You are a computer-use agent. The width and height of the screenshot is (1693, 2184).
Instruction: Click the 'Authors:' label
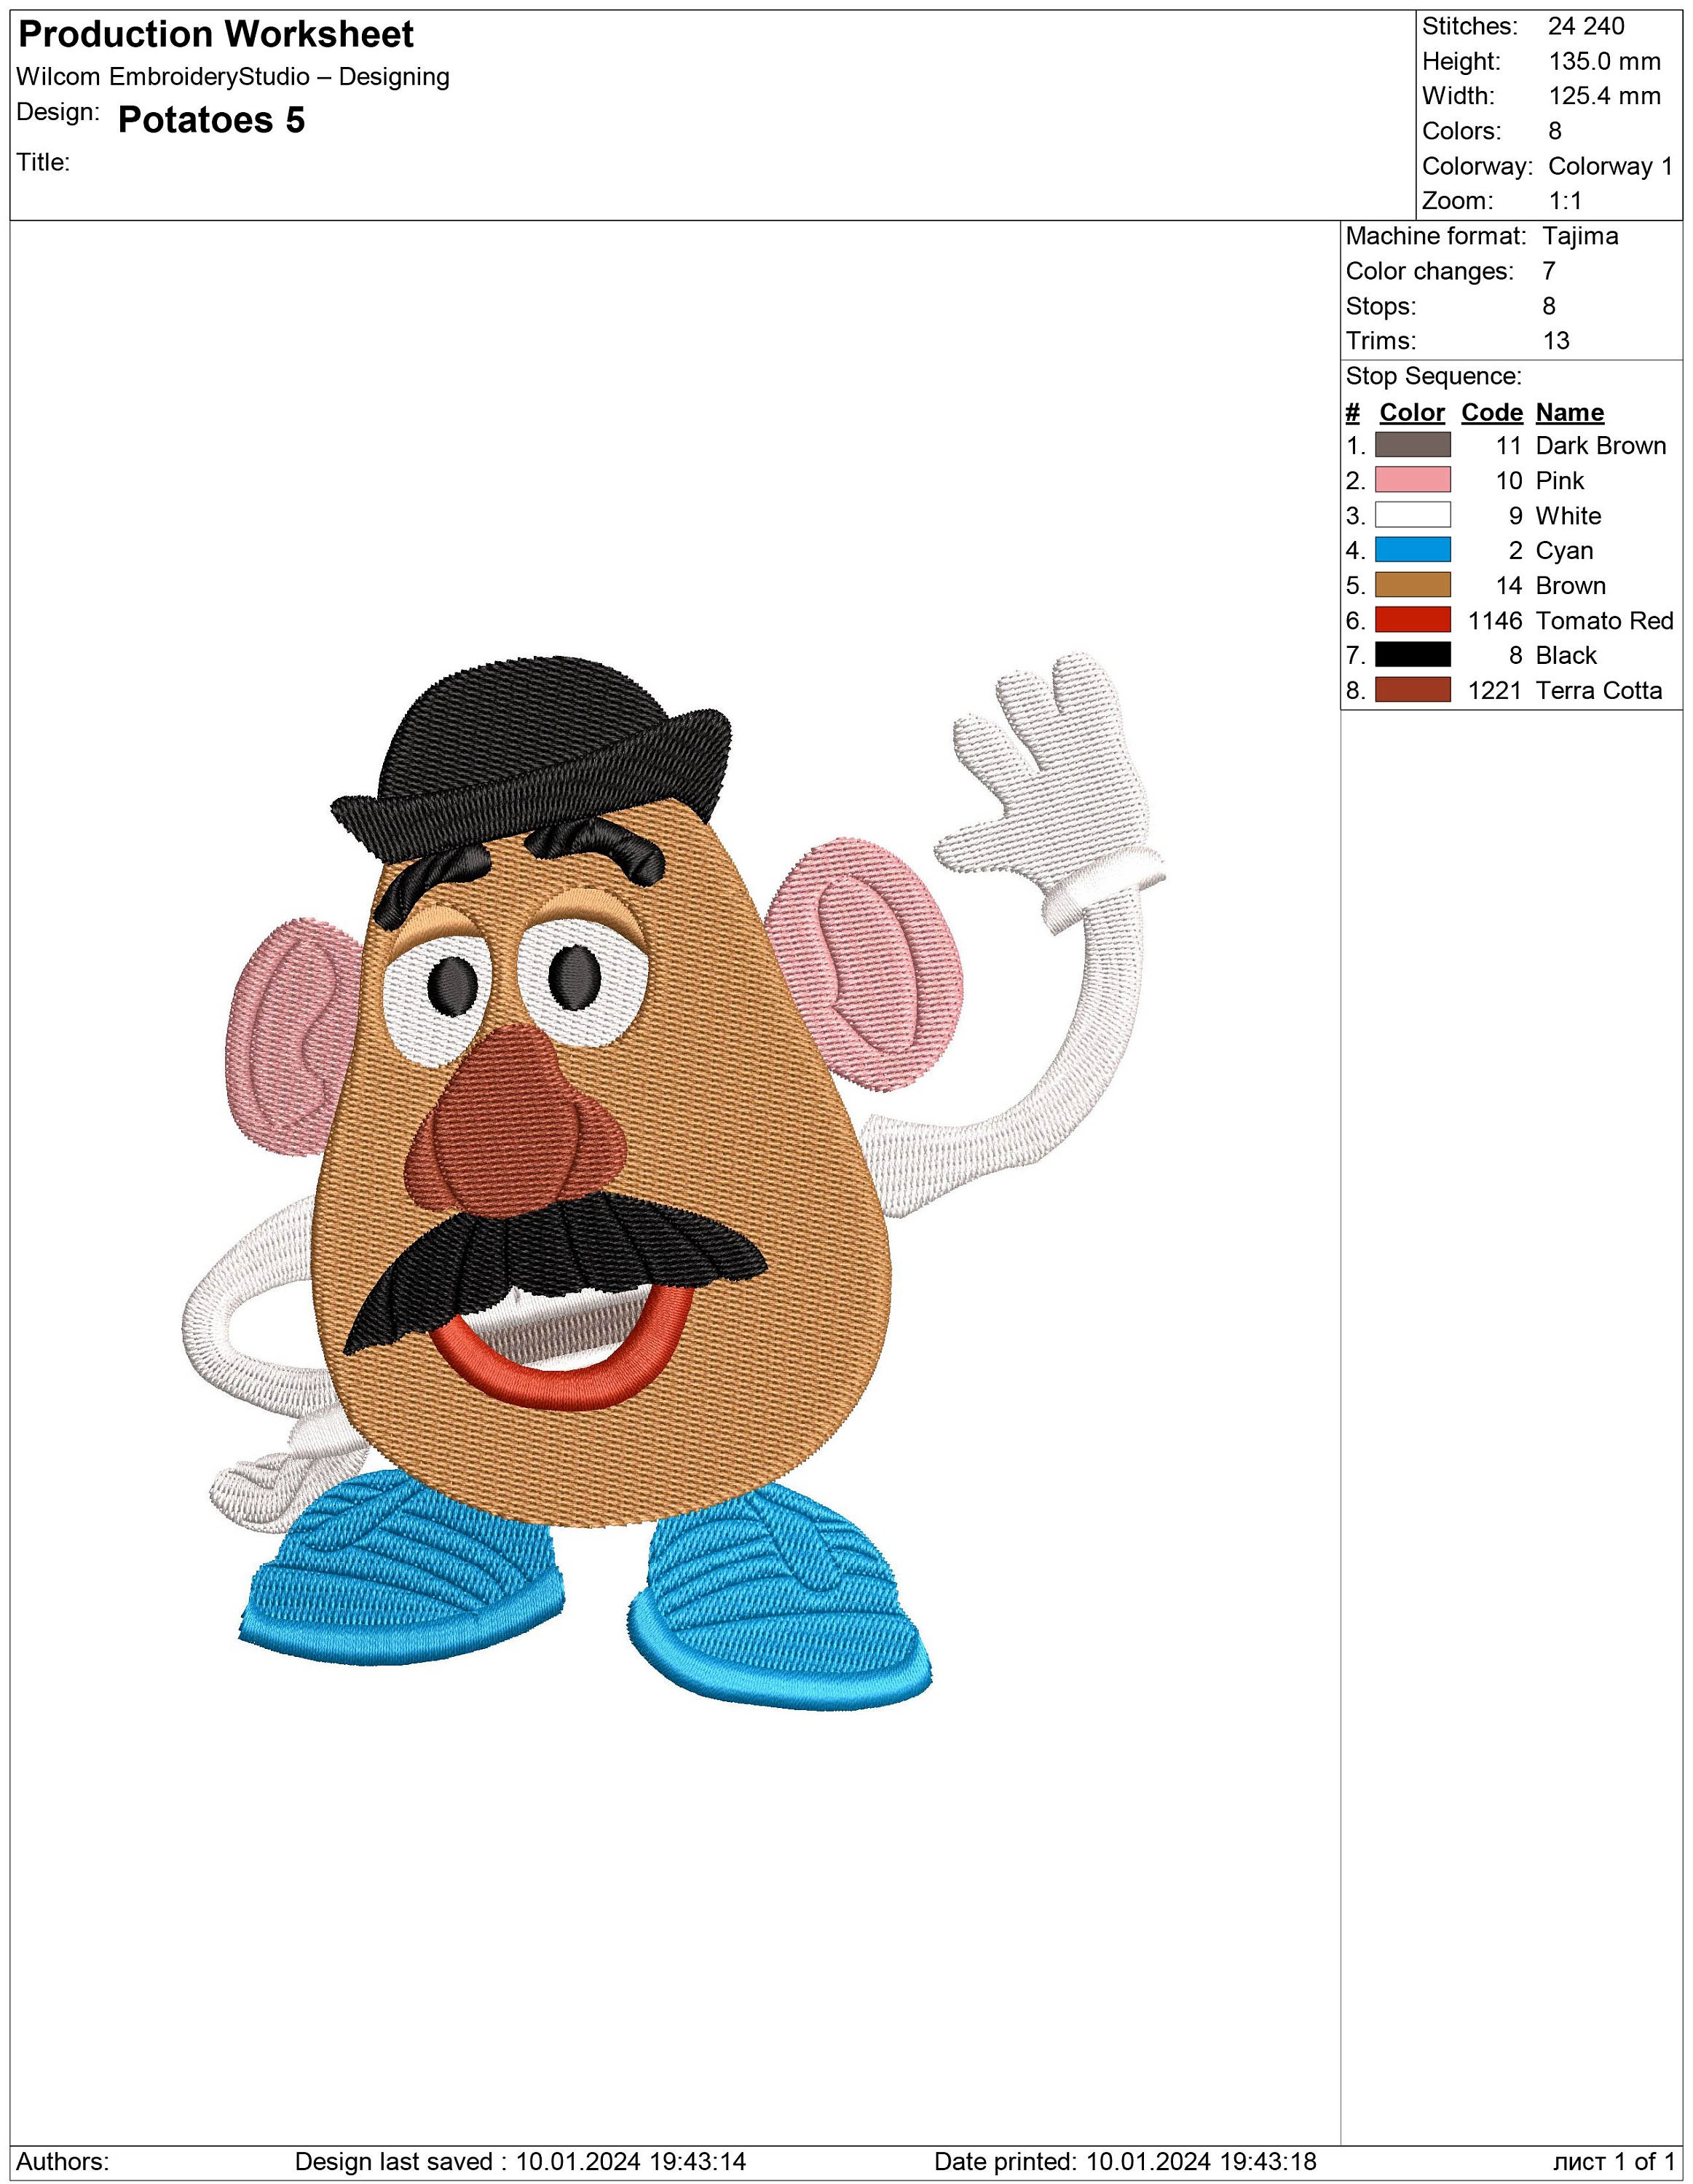63,2161
